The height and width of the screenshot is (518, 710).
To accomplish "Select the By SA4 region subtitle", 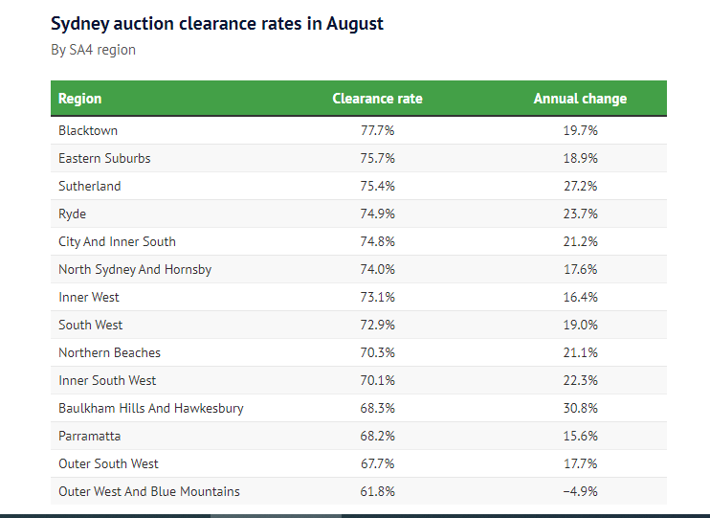I will click(94, 50).
